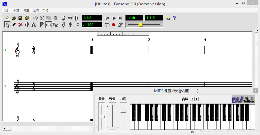Cut selection with scissors icon
This screenshot has width=260, height=135.
[42, 18]
